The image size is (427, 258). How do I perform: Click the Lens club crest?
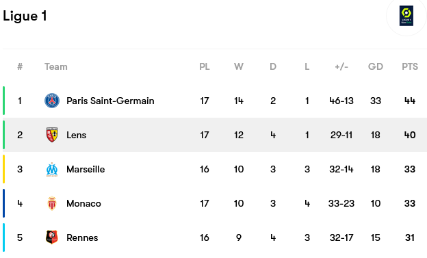click(x=52, y=135)
